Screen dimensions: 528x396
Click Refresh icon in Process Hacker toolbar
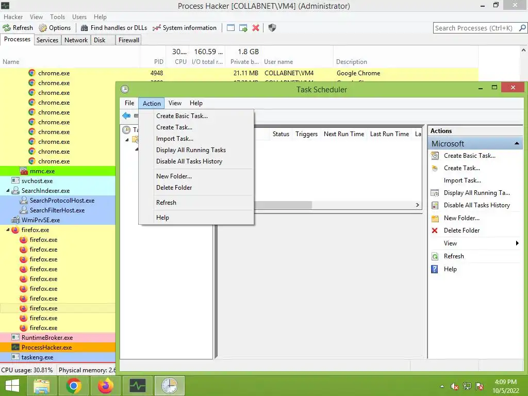pos(7,28)
